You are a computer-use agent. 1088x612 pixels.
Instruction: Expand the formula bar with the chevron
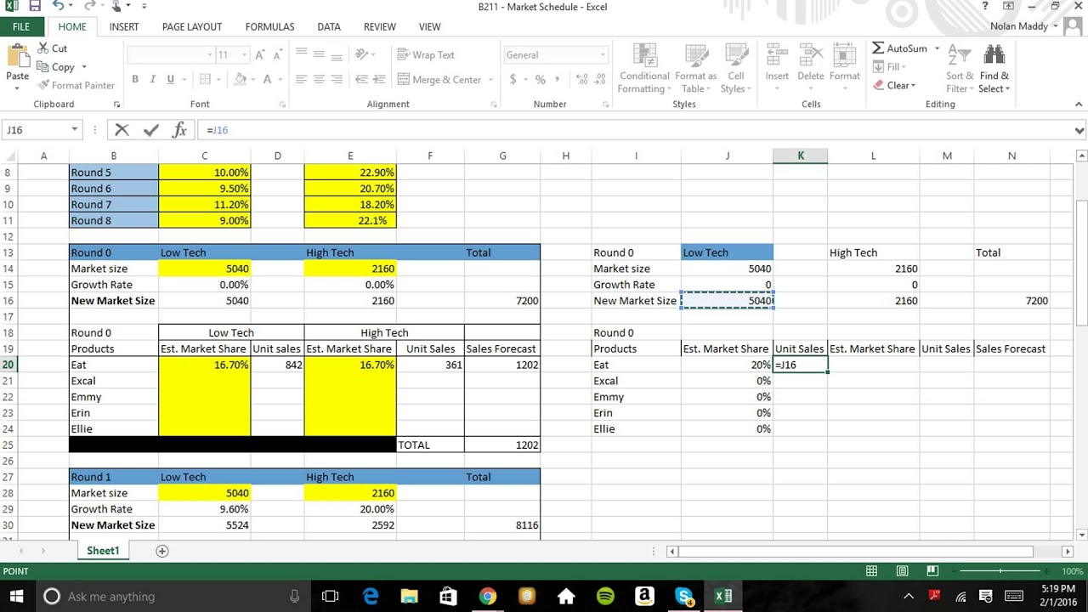click(x=1079, y=130)
